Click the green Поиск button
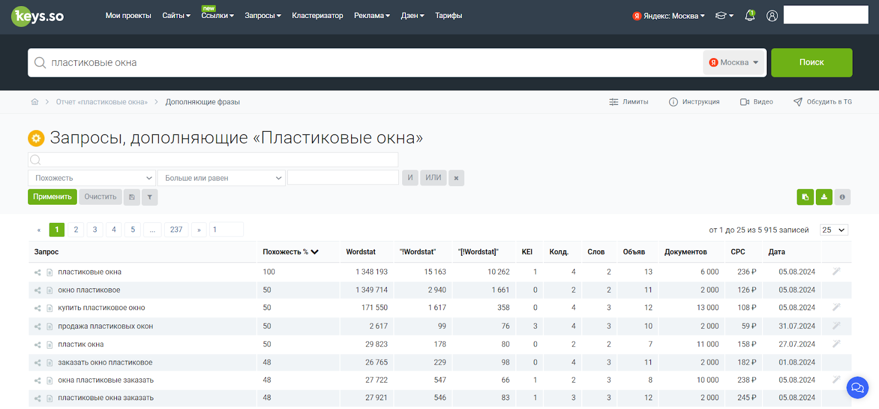This screenshot has width=879, height=409. 811,63
